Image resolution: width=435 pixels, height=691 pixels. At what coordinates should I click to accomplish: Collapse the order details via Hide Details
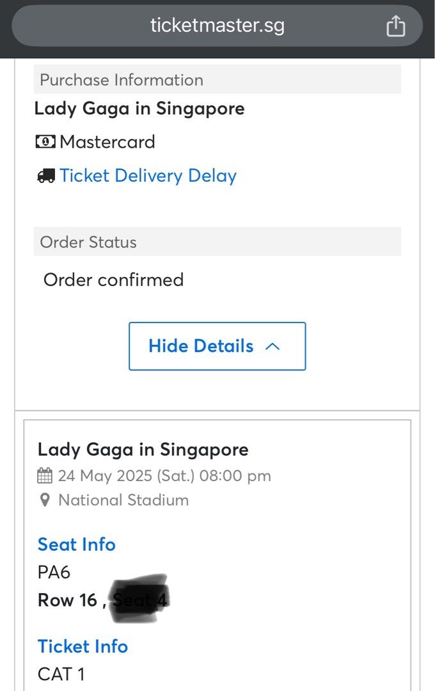(x=217, y=346)
